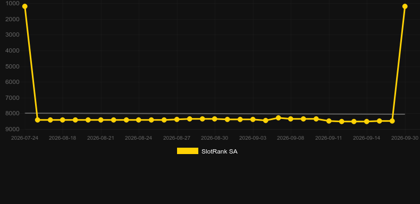Select the 2026-09-30 data point
Screen dimensions: 420x204
point(405,6)
